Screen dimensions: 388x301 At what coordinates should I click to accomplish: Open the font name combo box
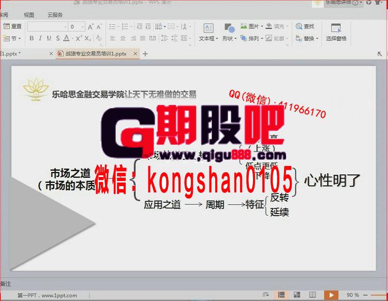coord(48,26)
